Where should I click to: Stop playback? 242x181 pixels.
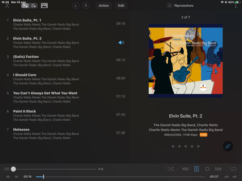click(x=207, y=169)
